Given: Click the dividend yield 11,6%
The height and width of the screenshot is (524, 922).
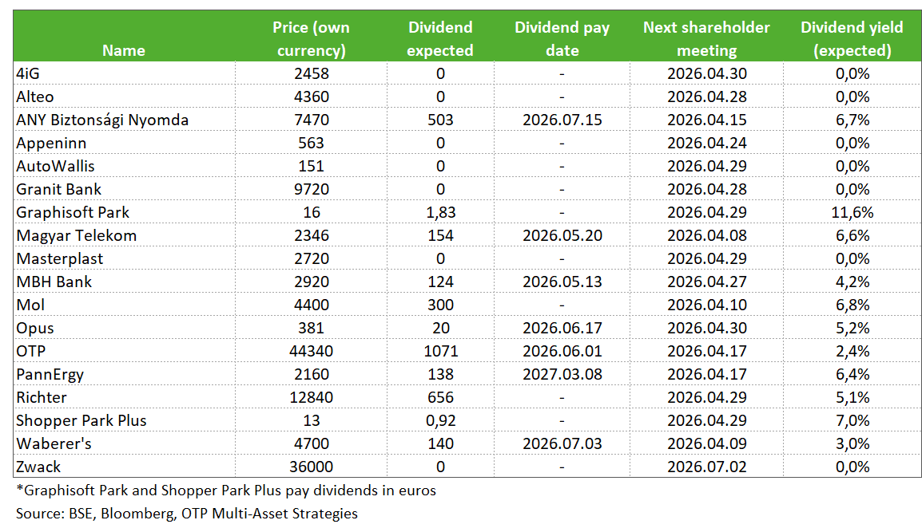Looking at the screenshot, I should pos(852,212).
